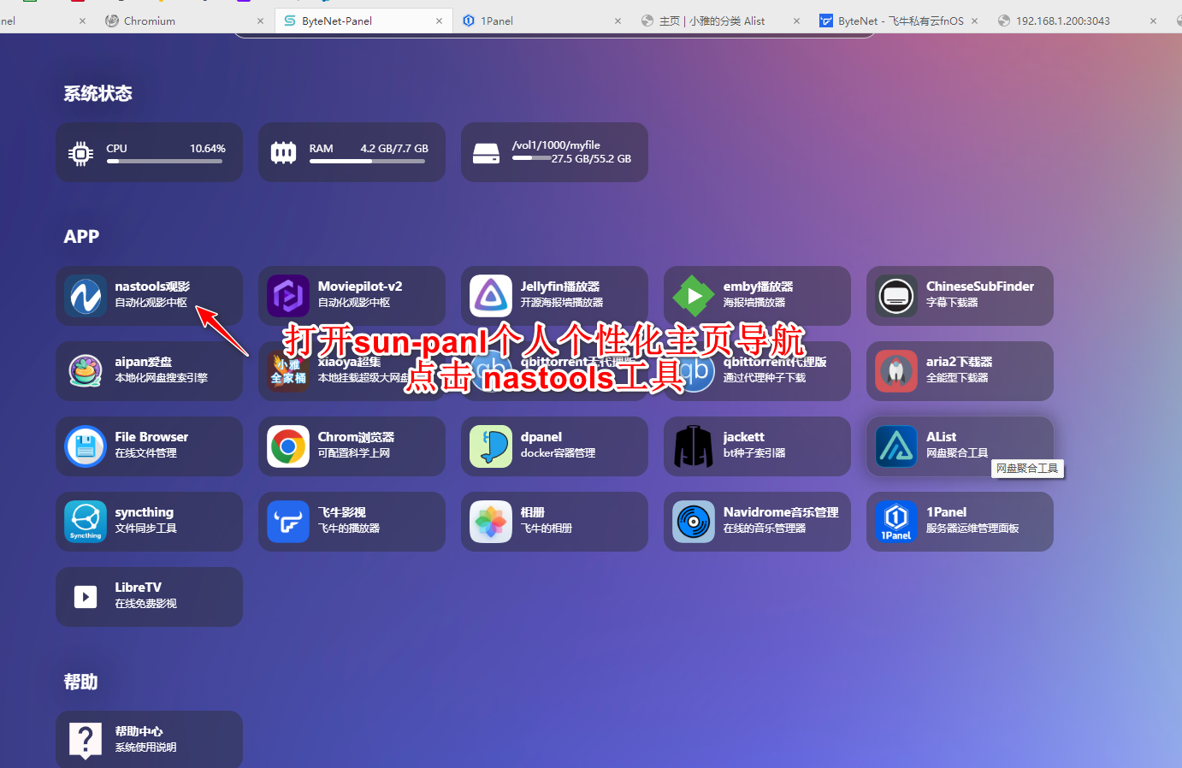1182x768 pixels.
Task: Click the nastools观影 title link
Action: pyautogui.click(x=152, y=287)
